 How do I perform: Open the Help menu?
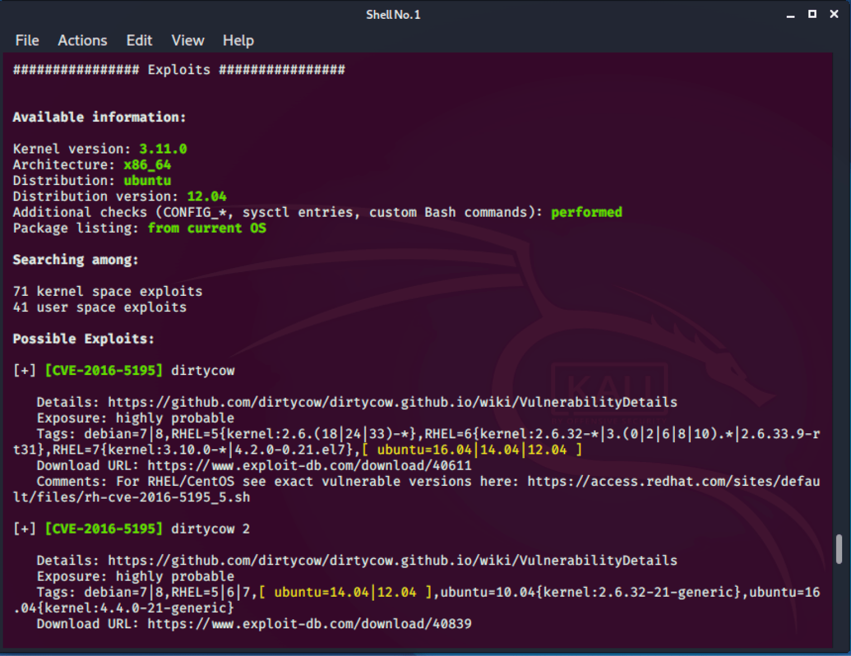tap(238, 40)
